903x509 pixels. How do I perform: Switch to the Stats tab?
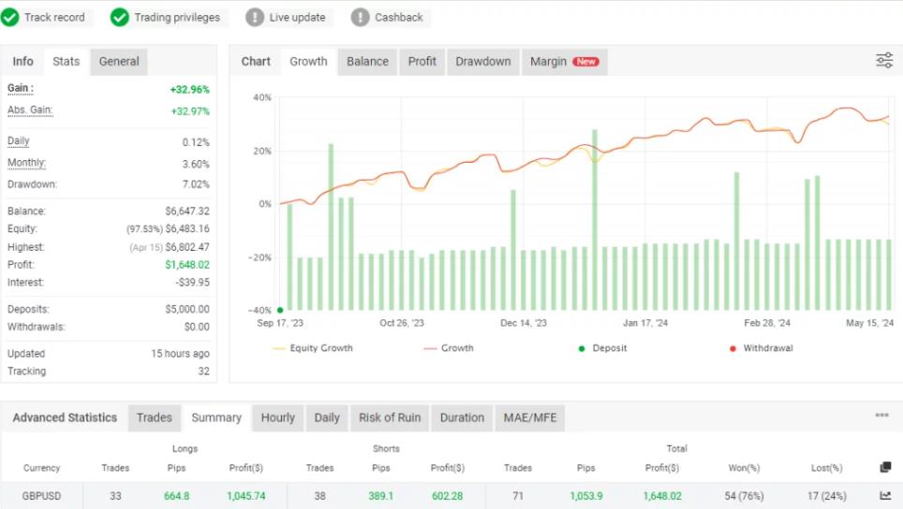[x=66, y=62]
